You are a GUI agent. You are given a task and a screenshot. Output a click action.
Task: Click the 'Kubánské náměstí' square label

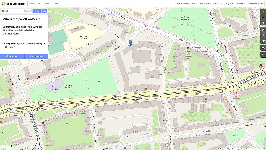(68, 87)
